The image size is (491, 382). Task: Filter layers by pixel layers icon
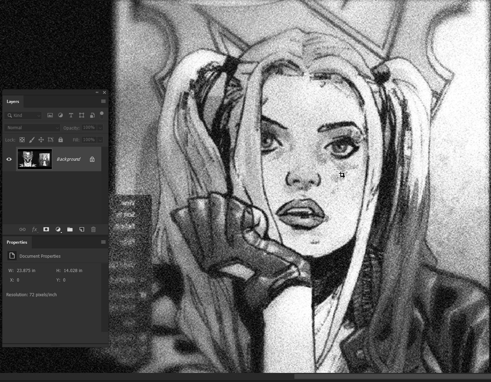[x=50, y=115]
